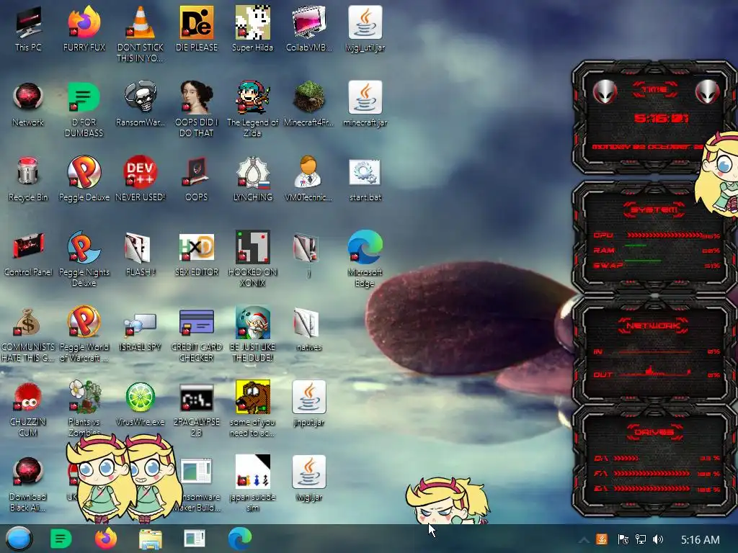Open OOPS DID I DO THAT shortcut

click(x=197, y=109)
